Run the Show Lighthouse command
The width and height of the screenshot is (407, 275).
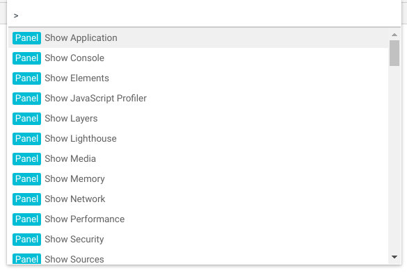(198, 139)
